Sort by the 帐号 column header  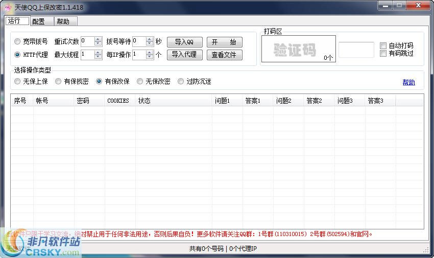point(54,101)
